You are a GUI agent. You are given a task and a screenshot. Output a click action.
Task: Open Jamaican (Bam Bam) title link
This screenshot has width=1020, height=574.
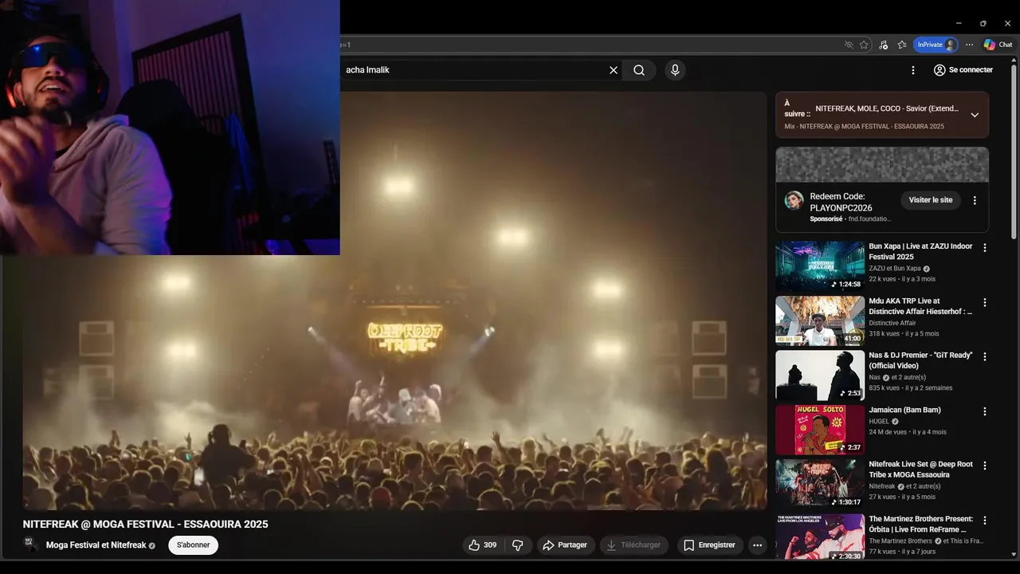(x=904, y=410)
